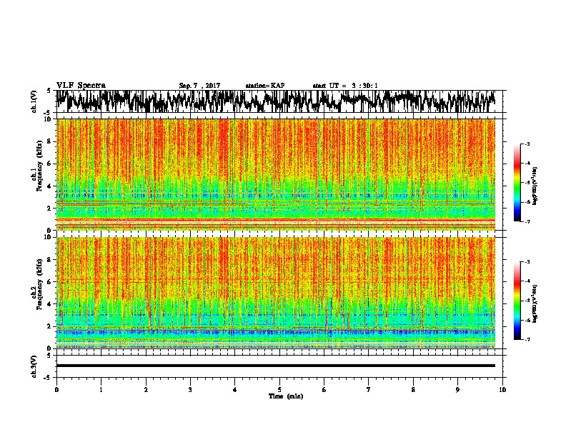Viewport: 566px width, 437px height.
Task: Click the ch.2 PSD color scale bar
Action: [517, 301]
